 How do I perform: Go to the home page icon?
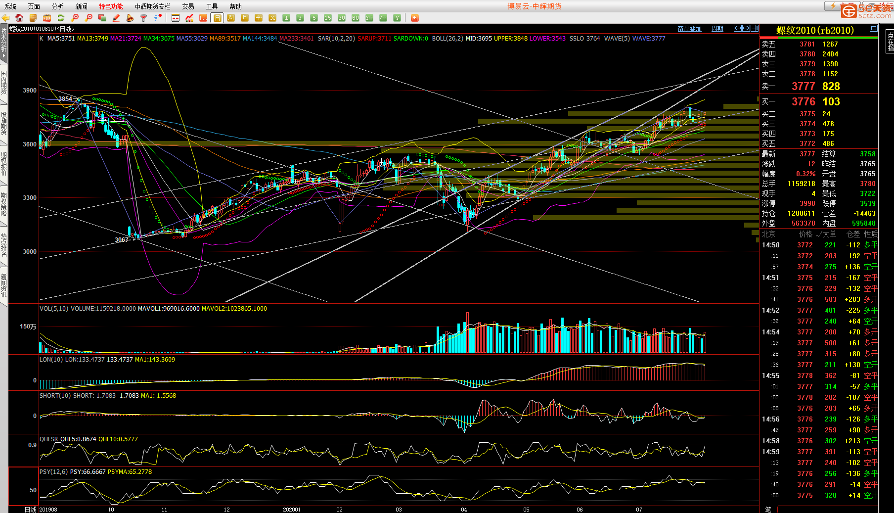tap(19, 18)
